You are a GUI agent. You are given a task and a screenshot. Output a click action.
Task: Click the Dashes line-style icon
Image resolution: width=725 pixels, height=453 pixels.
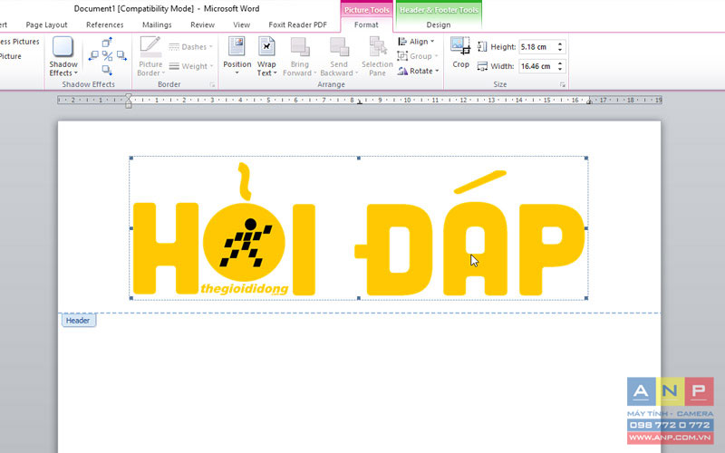[174, 47]
